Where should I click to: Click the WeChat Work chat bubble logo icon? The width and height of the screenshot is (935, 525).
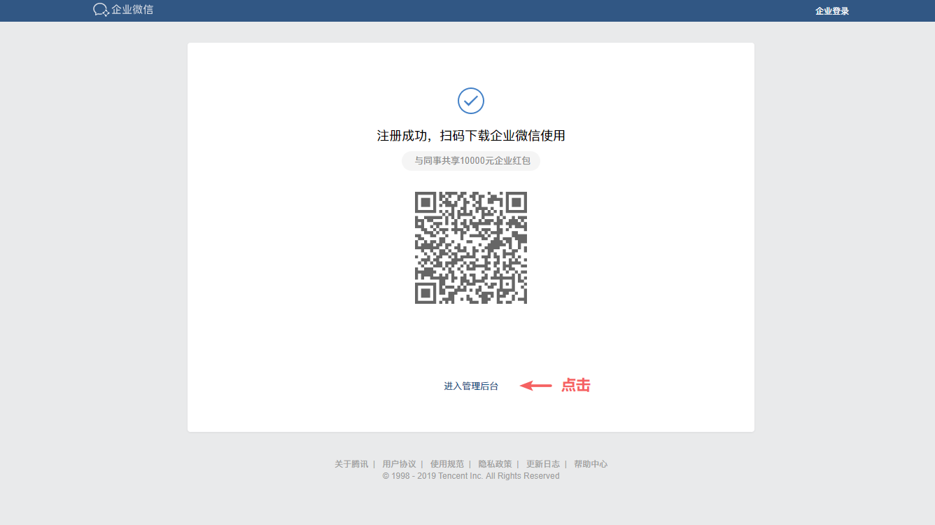coord(101,10)
